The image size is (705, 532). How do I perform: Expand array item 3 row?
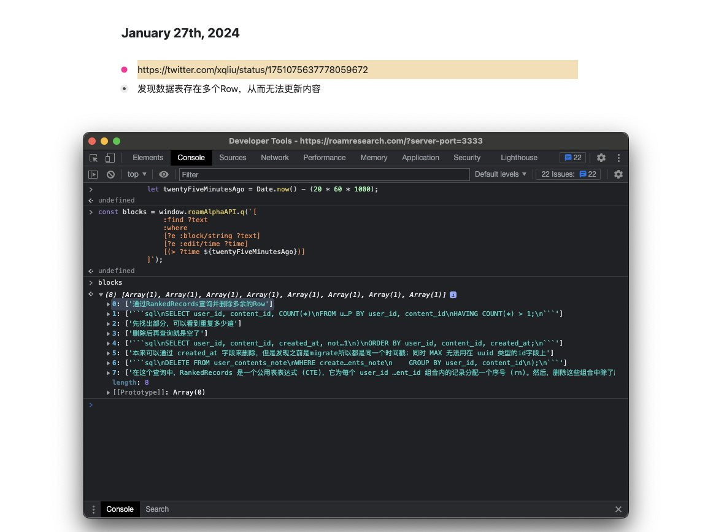(x=109, y=334)
